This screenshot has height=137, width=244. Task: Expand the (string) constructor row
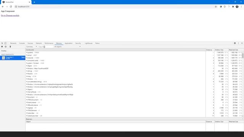(x=27, y=71)
